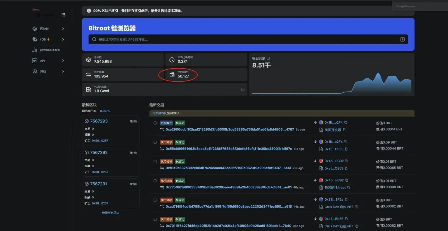Click the 每日交易 line chart

pos(332,83)
